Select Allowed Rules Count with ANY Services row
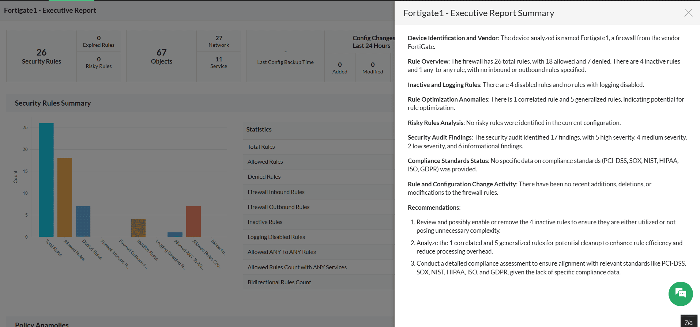This screenshot has width=700, height=327. (319, 267)
